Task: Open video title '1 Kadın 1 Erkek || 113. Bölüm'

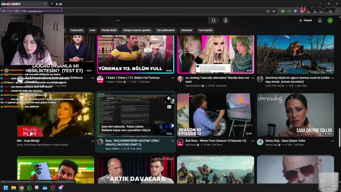Action: click(x=132, y=78)
